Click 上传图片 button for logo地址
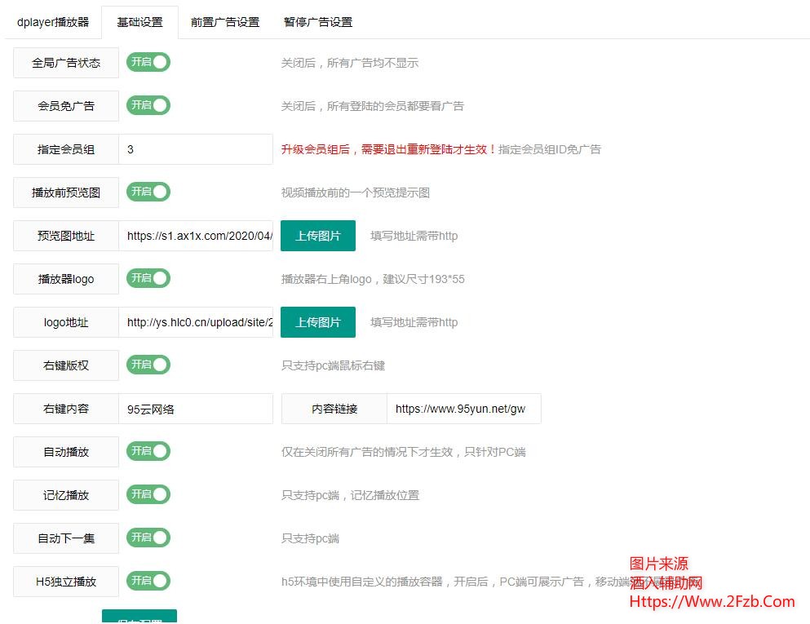 click(318, 322)
